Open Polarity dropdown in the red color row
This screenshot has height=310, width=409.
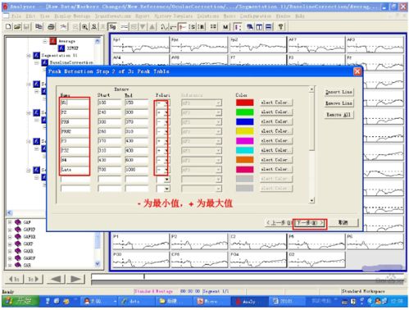pyautogui.click(x=166, y=103)
